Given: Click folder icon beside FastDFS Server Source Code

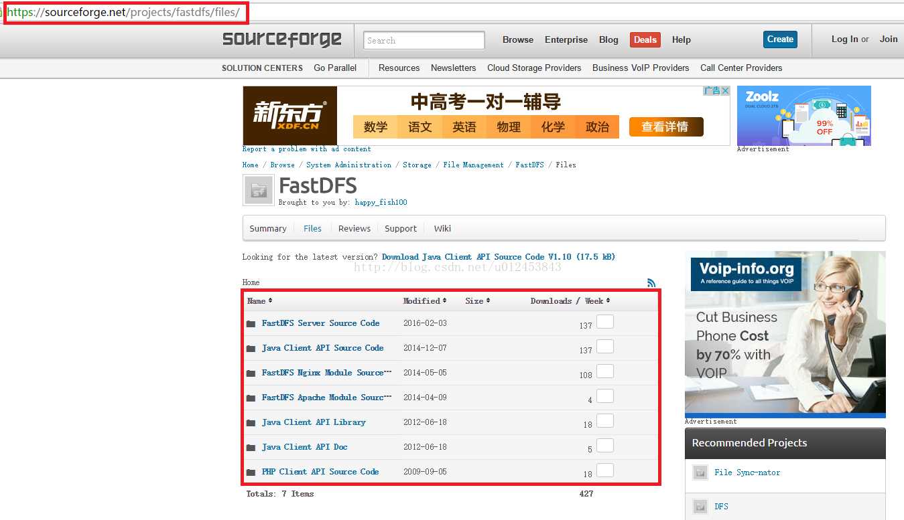Looking at the screenshot, I should click(x=251, y=324).
